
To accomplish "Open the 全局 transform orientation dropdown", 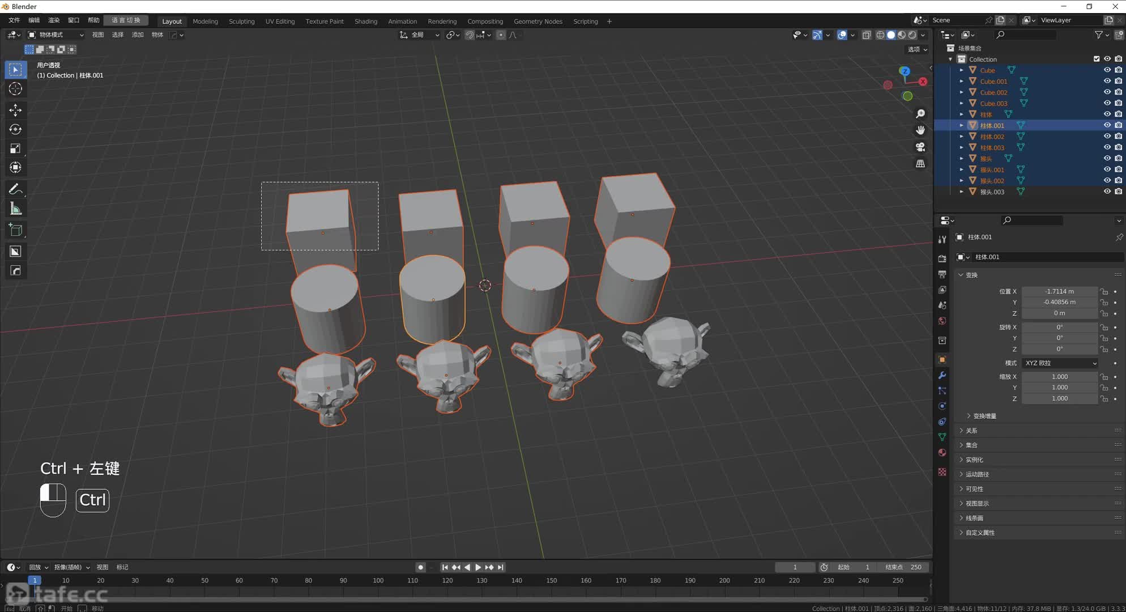I will tap(420, 35).
